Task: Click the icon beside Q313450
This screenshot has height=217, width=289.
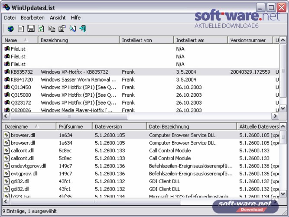Action: pos(7,87)
